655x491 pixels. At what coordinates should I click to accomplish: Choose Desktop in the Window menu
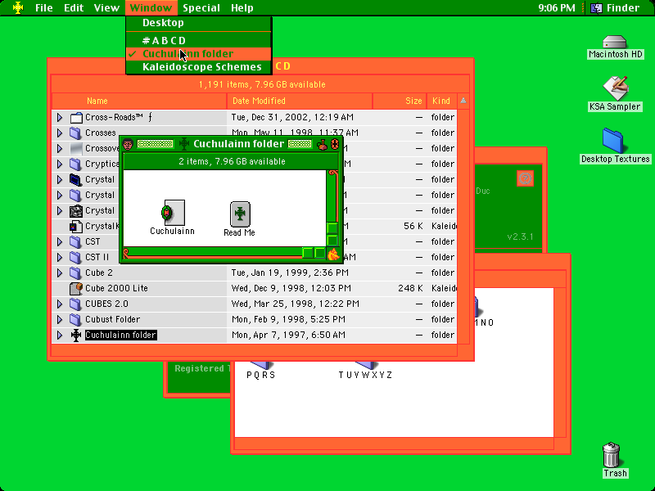198,23
